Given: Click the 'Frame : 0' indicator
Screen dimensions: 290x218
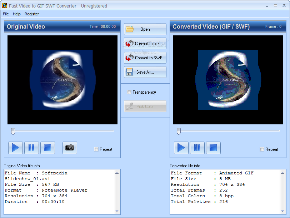Looking at the screenshot, I should (273, 27).
